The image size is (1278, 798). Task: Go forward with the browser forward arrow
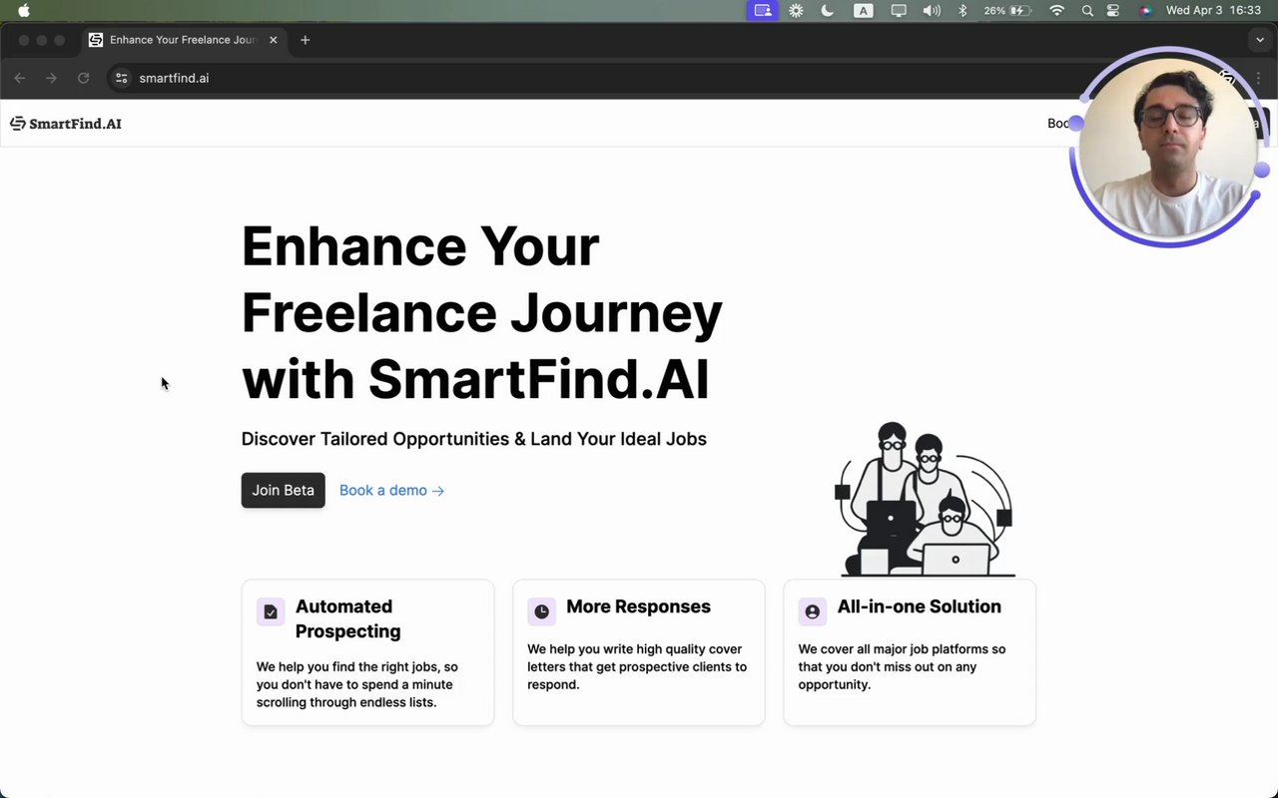pyautogui.click(x=52, y=78)
